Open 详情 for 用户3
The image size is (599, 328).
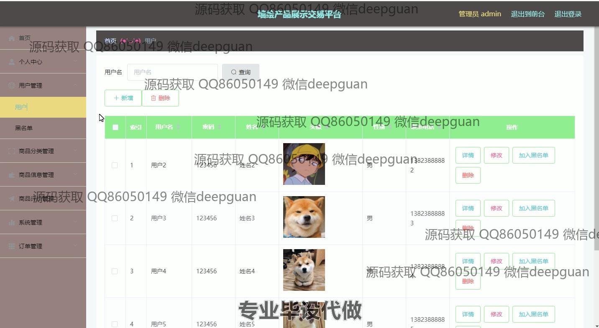coord(468,208)
